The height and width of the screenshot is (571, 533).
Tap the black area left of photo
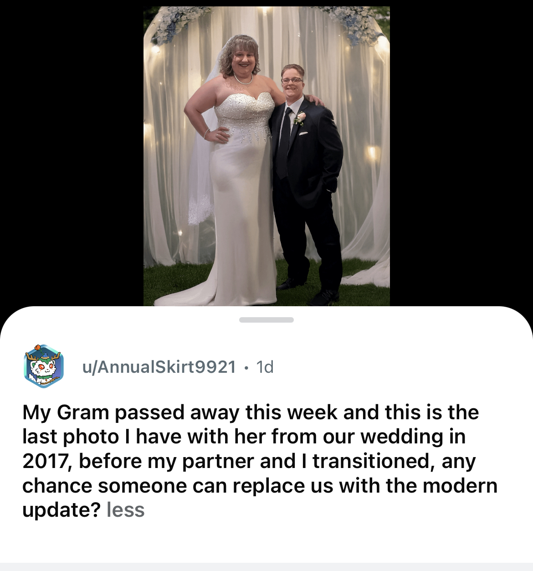click(72, 155)
